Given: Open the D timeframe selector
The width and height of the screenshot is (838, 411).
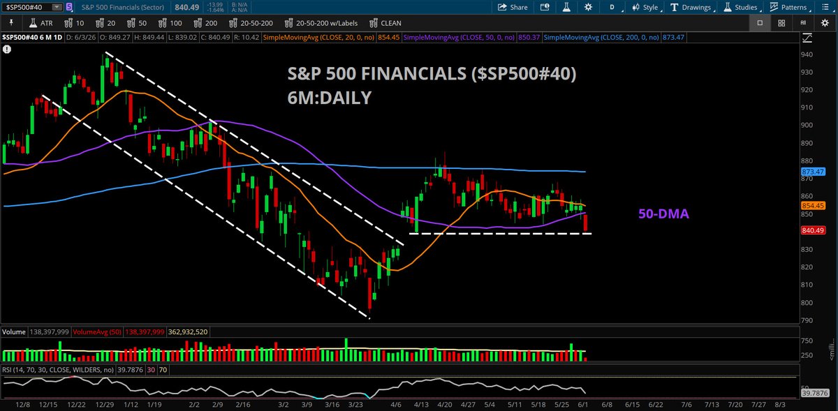Looking at the screenshot, I should point(612,7).
